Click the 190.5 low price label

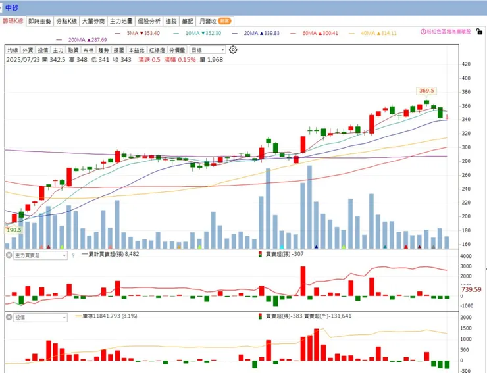tap(14, 230)
